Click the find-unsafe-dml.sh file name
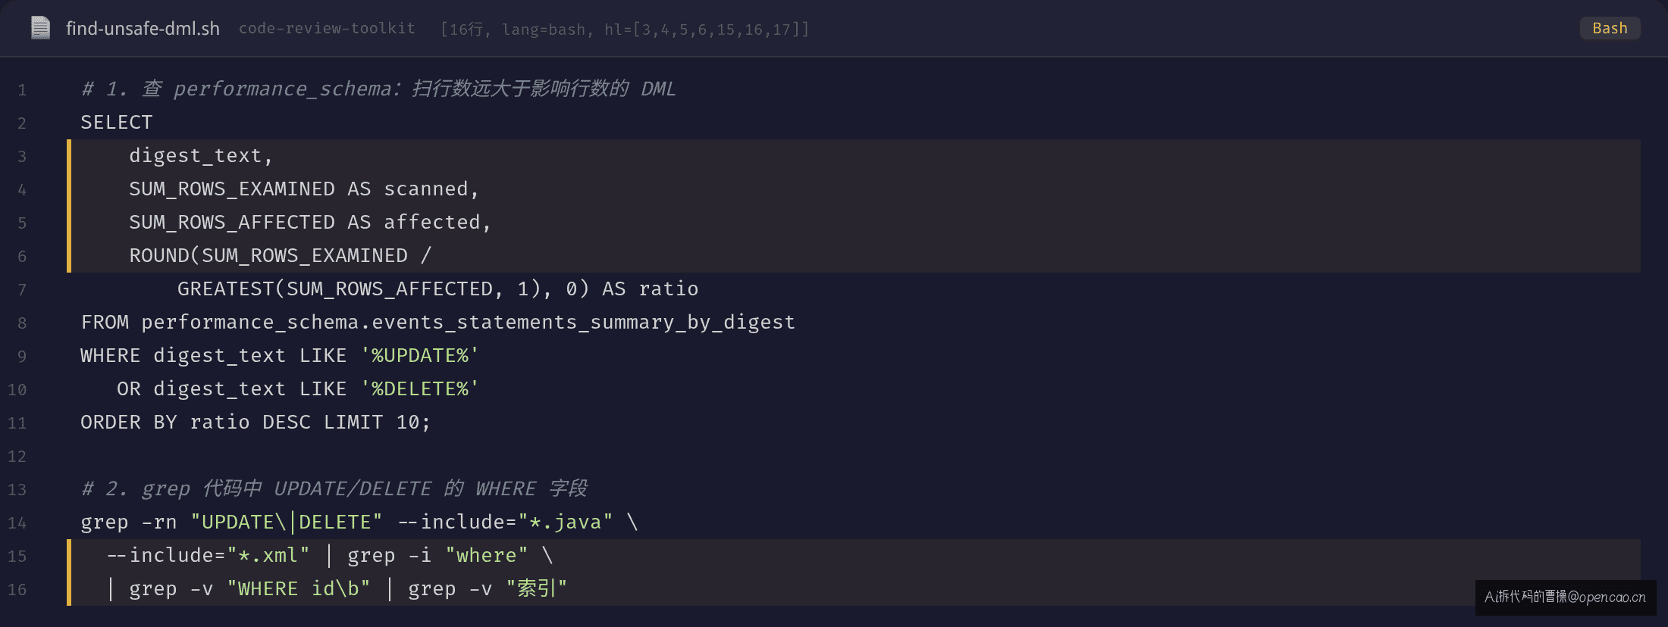Viewport: 1668px width, 627px height. pyautogui.click(x=143, y=29)
